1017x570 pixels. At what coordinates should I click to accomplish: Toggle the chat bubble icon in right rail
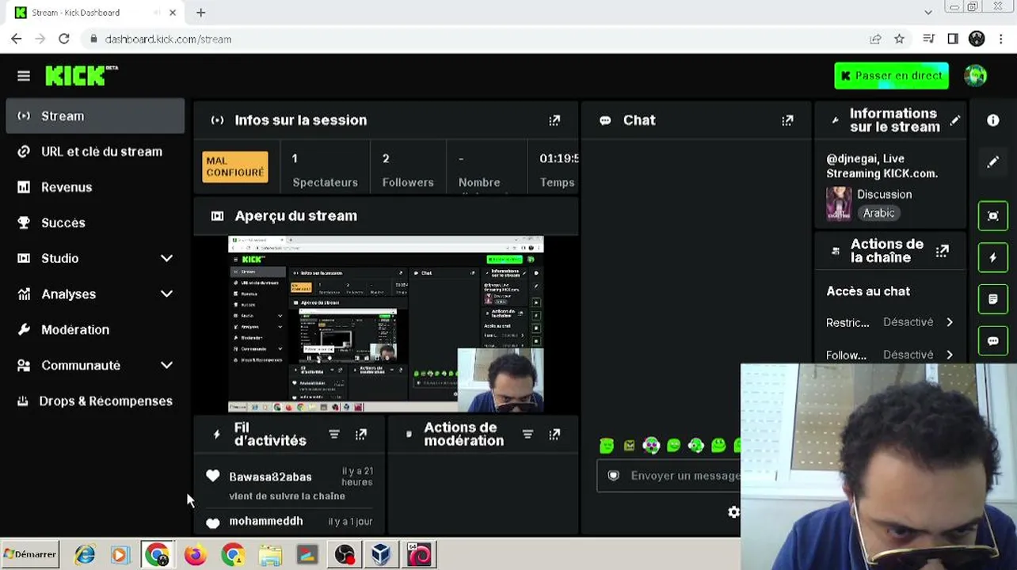(993, 341)
